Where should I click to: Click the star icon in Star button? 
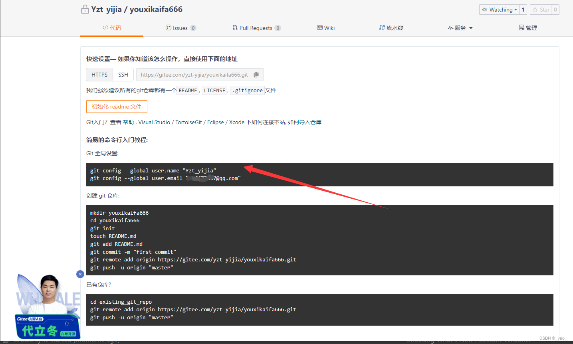535,10
